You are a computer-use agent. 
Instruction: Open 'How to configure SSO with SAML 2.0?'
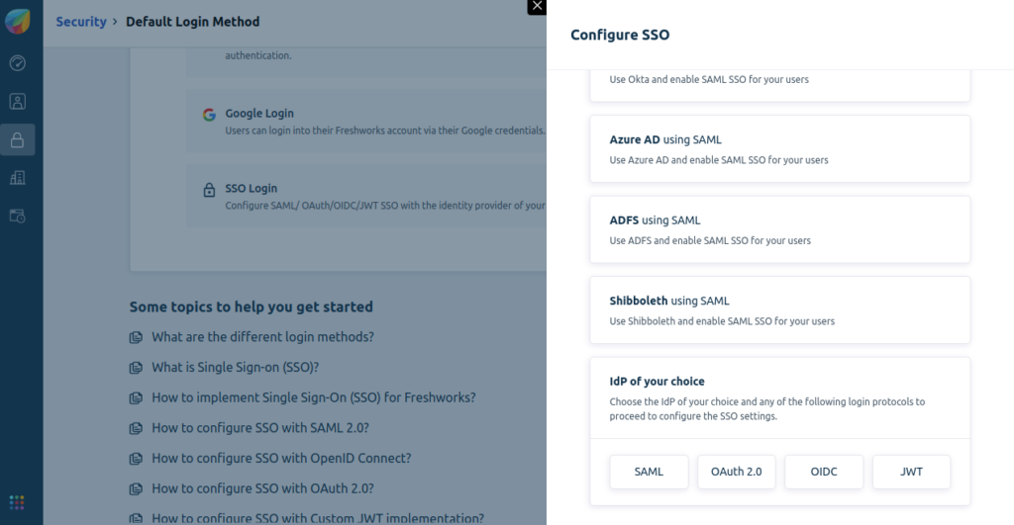point(260,427)
